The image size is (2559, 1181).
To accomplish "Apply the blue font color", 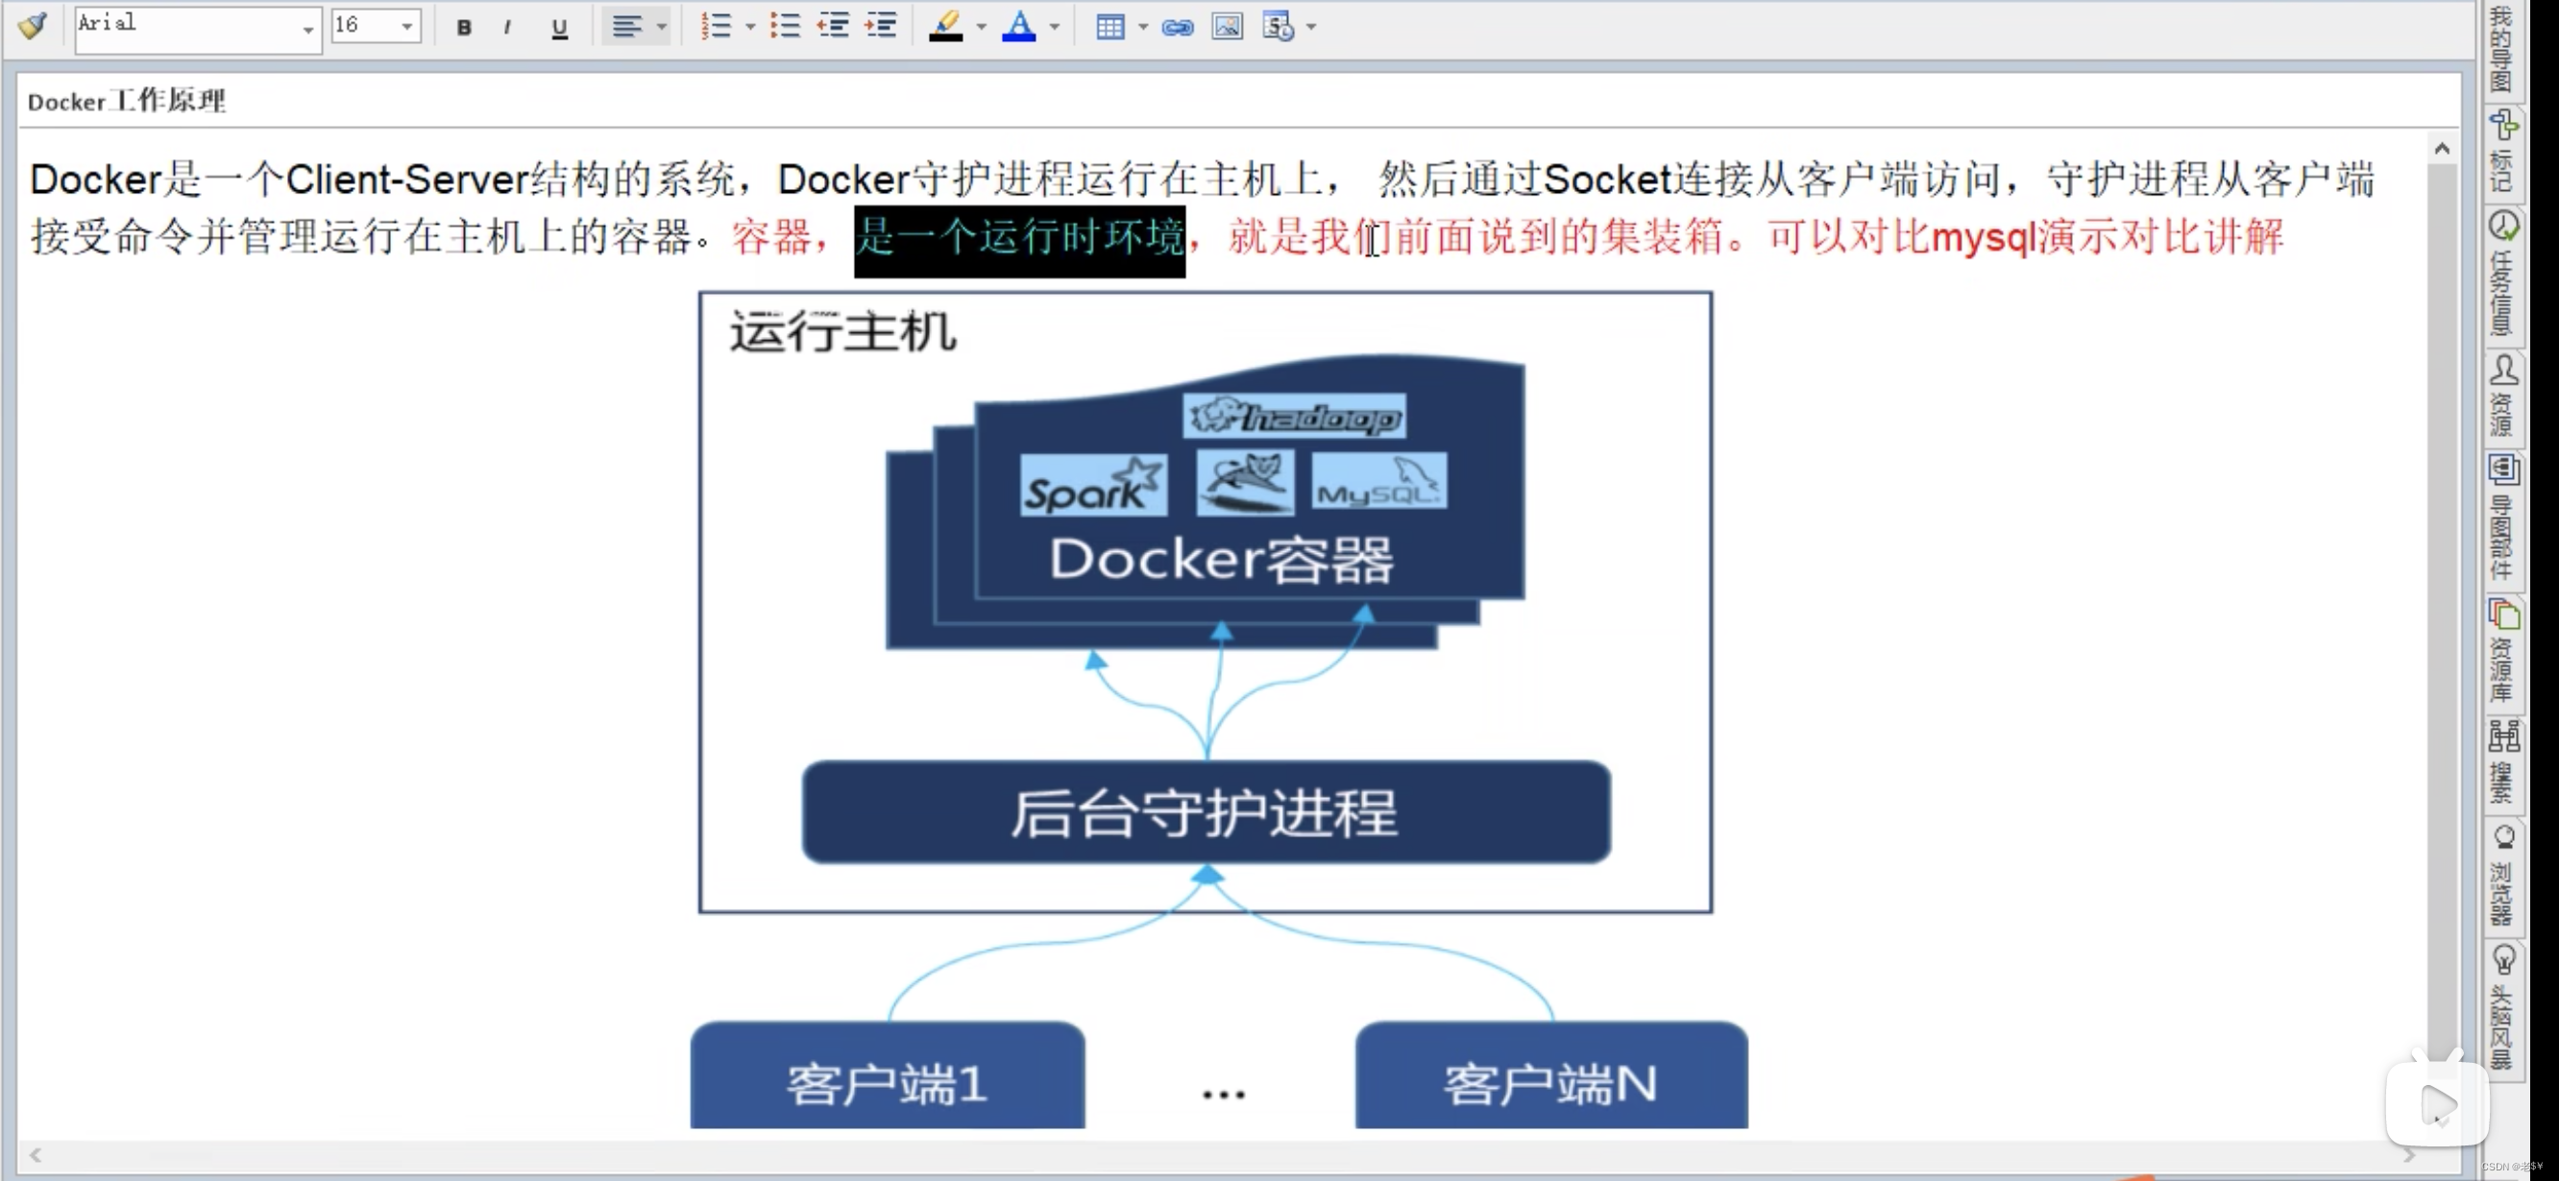I will [x=1019, y=26].
